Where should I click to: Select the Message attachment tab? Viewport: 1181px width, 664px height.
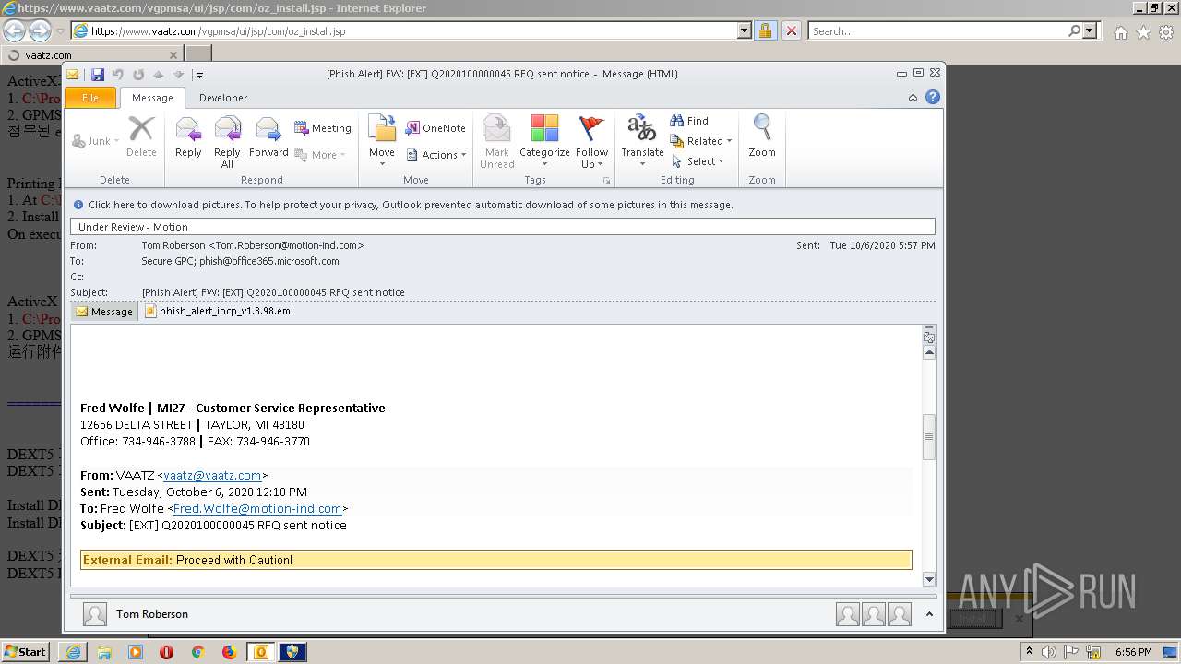(104, 312)
